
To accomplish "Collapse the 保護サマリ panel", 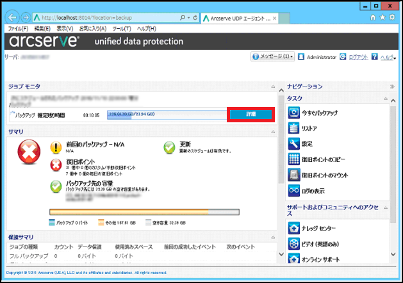I will coord(273,238).
